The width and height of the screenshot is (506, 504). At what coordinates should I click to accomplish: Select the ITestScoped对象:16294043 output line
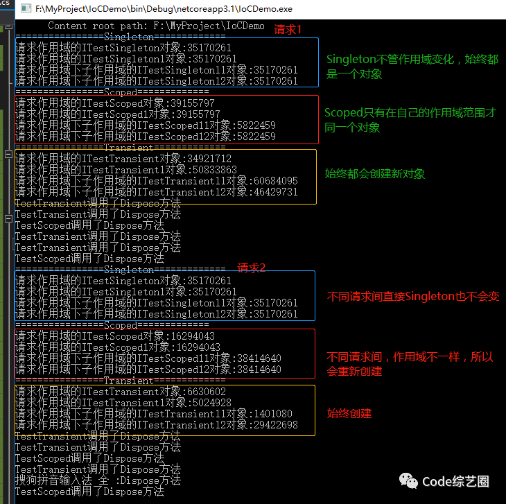(115, 336)
